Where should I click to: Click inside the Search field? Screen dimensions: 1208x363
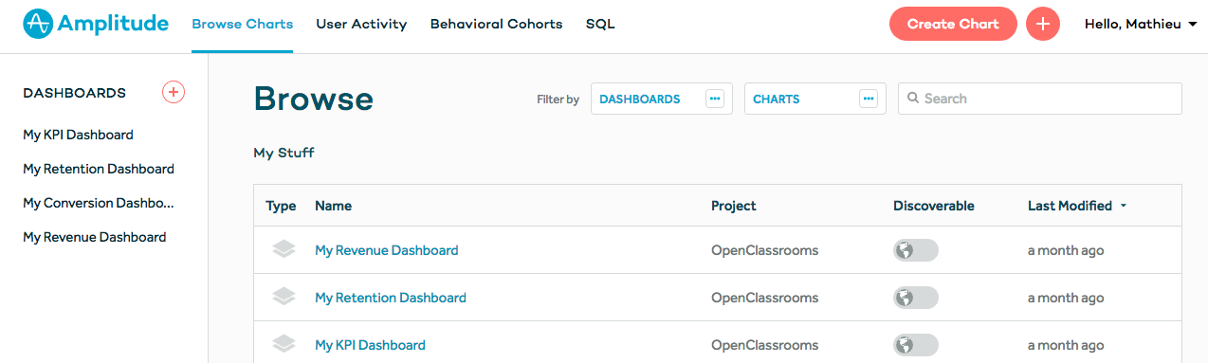[x=1039, y=99]
